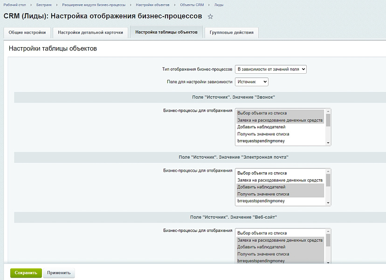Deselect Получить значение списка in Электронная почта list
The height and width of the screenshot is (280, 386).
pyautogui.click(x=263, y=194)
